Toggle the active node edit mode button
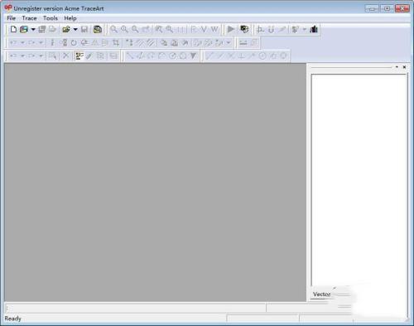The height and width of the screenshot is (326, 414). click(79, 56)
